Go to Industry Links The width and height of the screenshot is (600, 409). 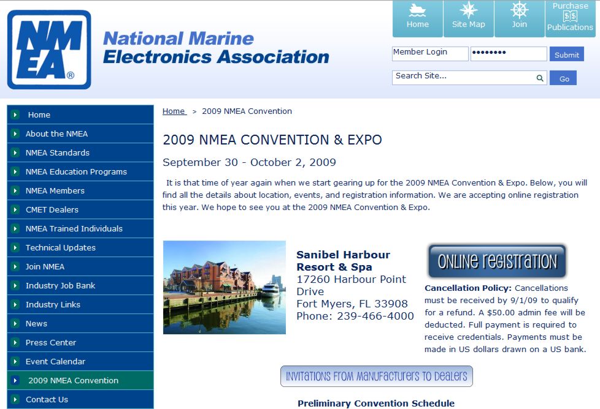coord(80,304)
